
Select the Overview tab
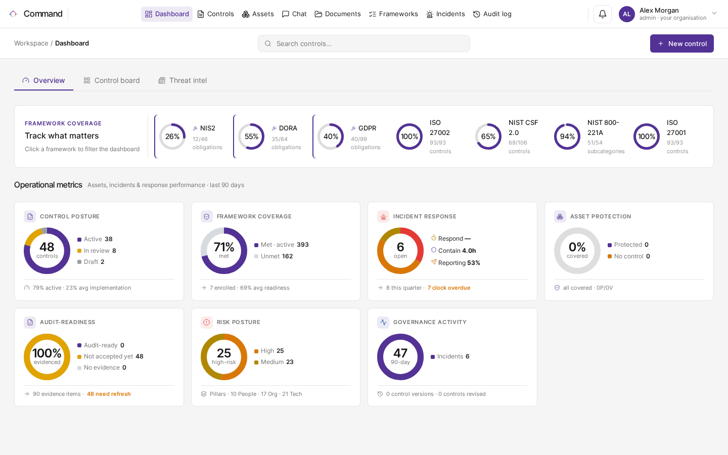tap(43, 80)
